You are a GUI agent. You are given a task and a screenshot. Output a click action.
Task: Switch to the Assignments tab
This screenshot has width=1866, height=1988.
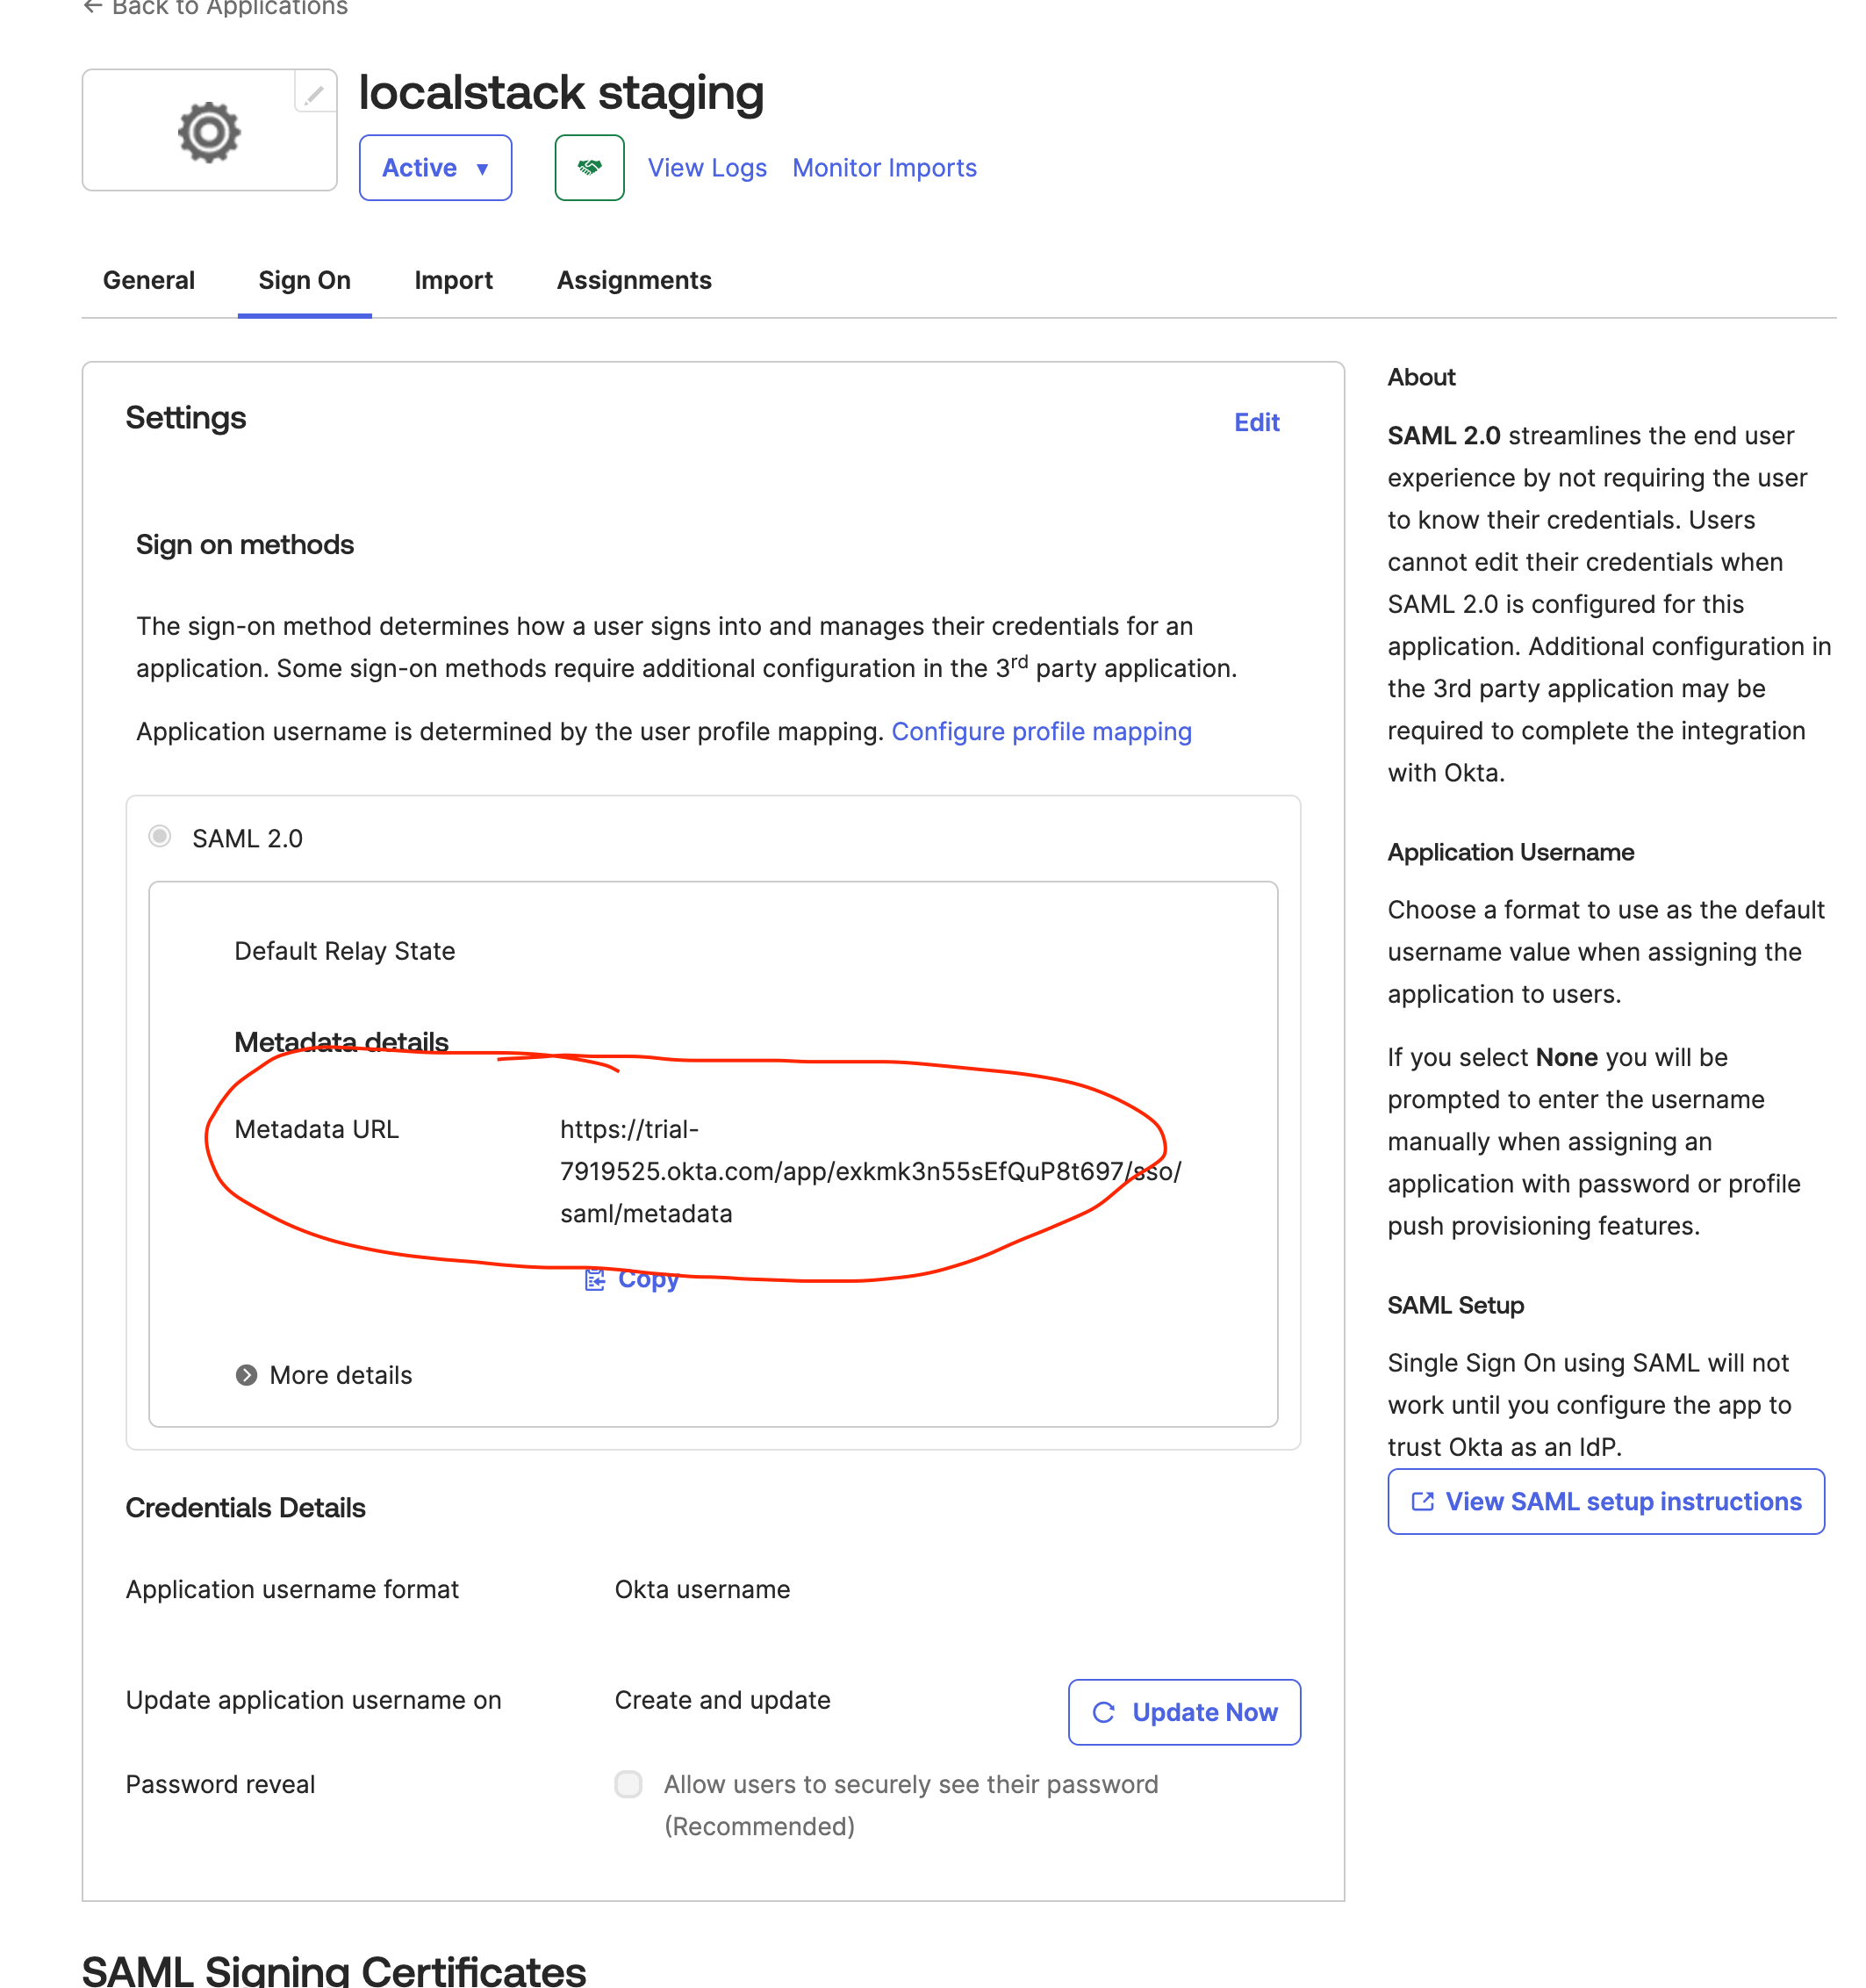tap(634, 281)
